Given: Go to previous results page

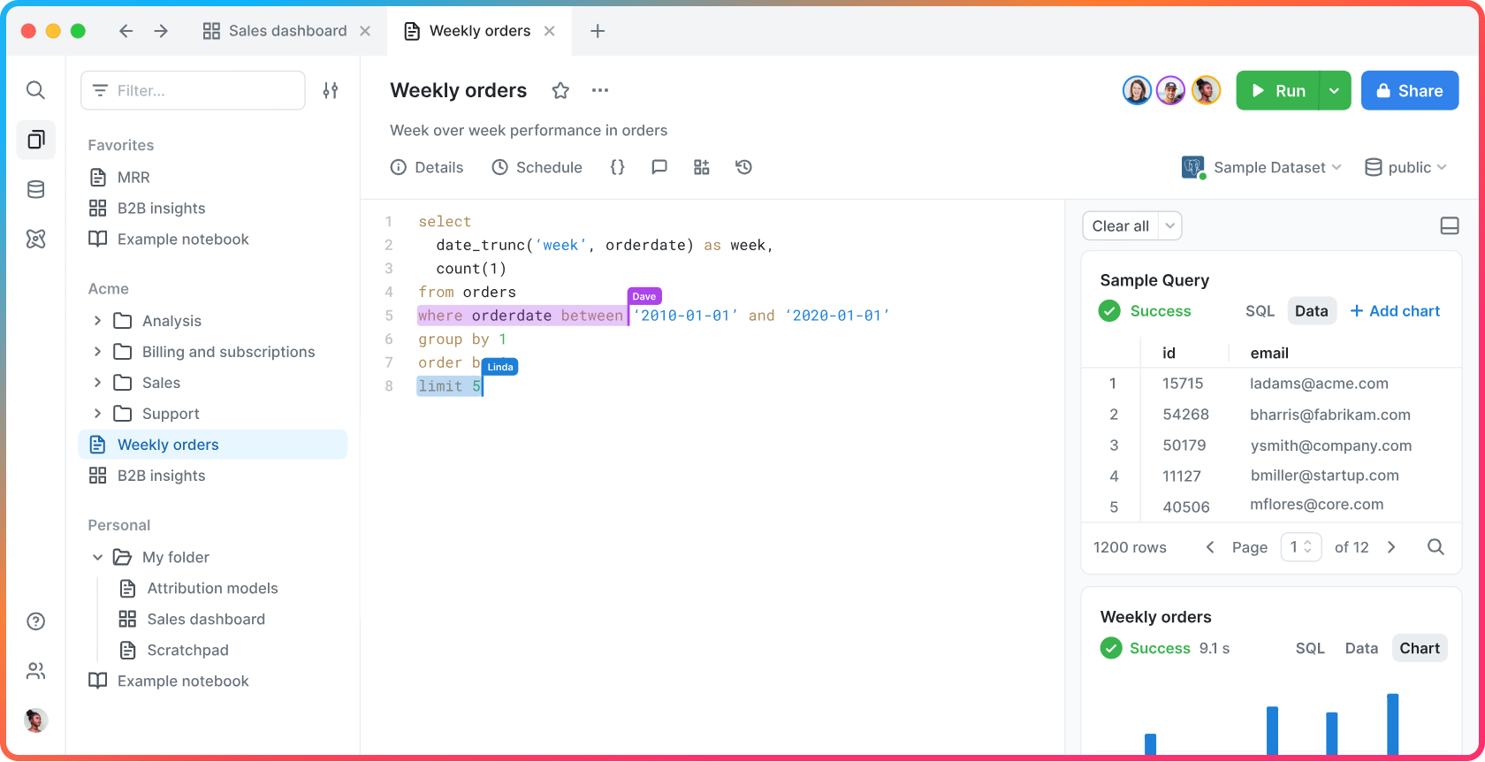Looking at the screenshot, I should 1210,547.
